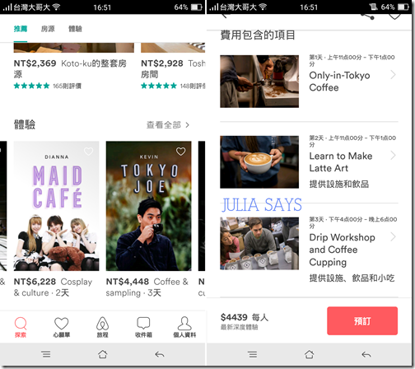The width and height of the screenshot is (415, 369).
Task: Open the Maid Café experience card
Action: coord(57,206)
